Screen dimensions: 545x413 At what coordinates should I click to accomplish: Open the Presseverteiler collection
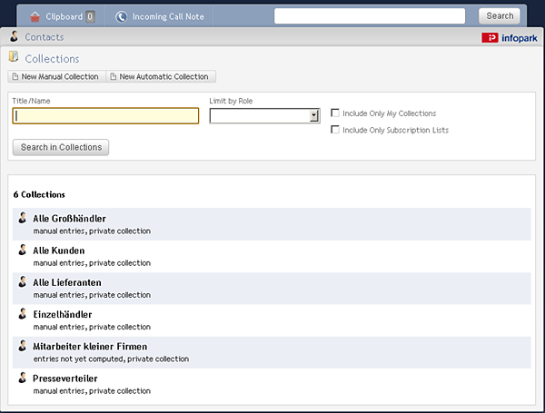coord(65,379)
